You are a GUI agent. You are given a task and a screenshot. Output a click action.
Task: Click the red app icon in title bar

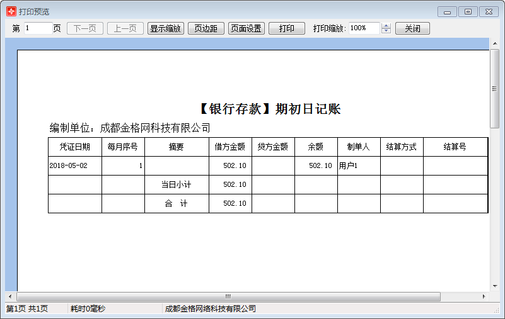tap(11, 11)
